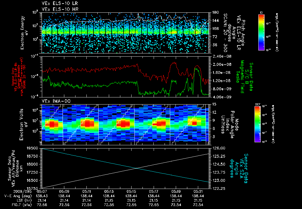Image resolution: width=302 pixels, height=209 pixels.
Task: Click the "VEx IMA-00" panel label
Action: [56, 101]
